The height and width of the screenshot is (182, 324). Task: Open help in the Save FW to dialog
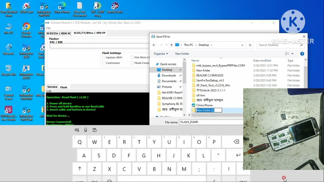coord(302,54)
